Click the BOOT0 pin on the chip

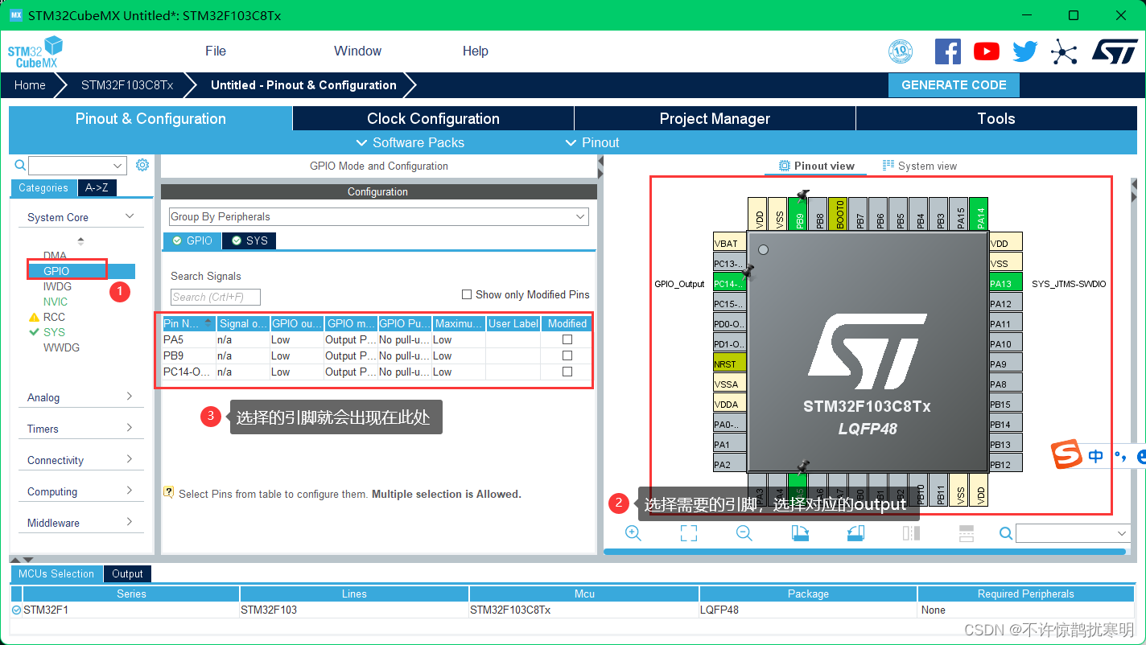[x=839, y=214]
